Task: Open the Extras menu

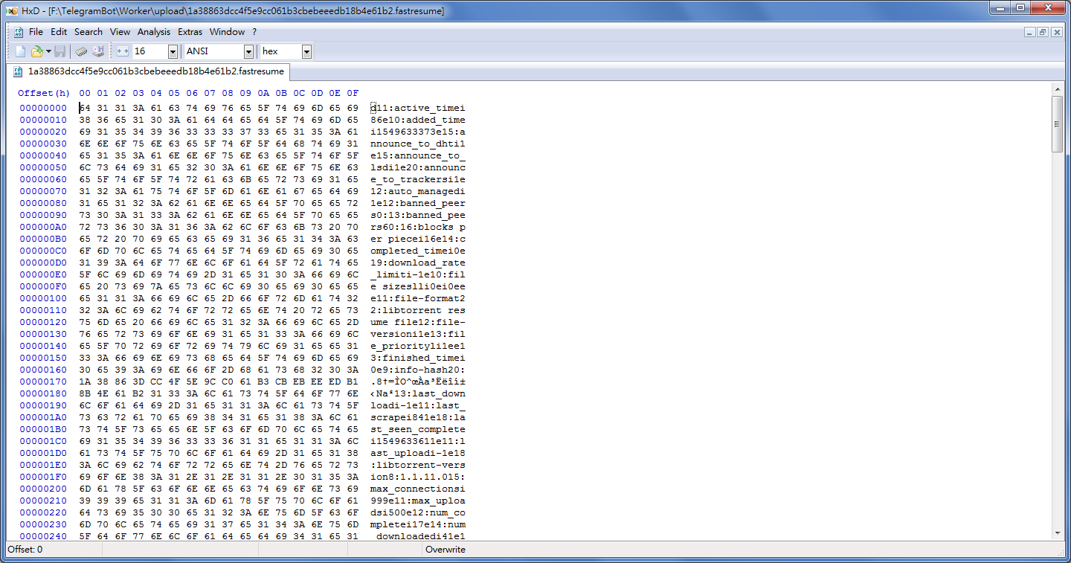Action: coord(190,32)
